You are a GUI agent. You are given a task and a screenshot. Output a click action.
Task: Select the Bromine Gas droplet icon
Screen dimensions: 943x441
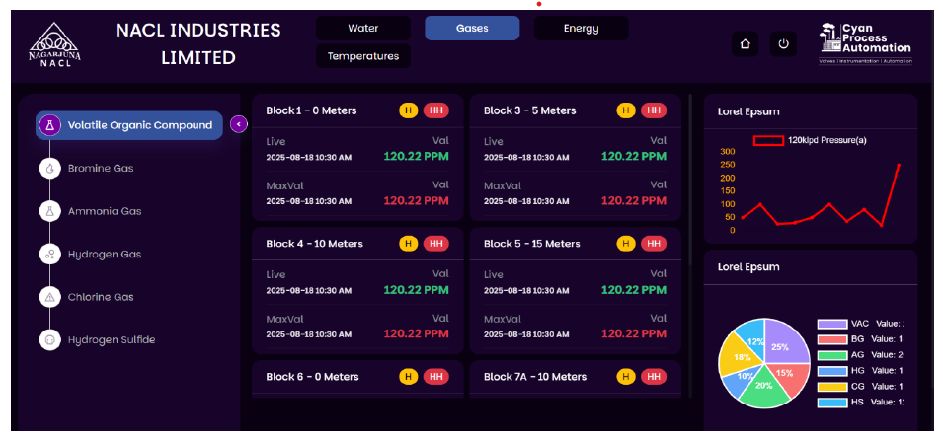tap(49, 169)
